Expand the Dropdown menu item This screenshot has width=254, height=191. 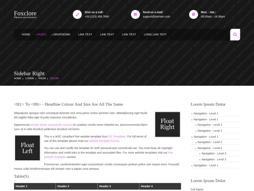pyautogui.click(x=61, y=34)
